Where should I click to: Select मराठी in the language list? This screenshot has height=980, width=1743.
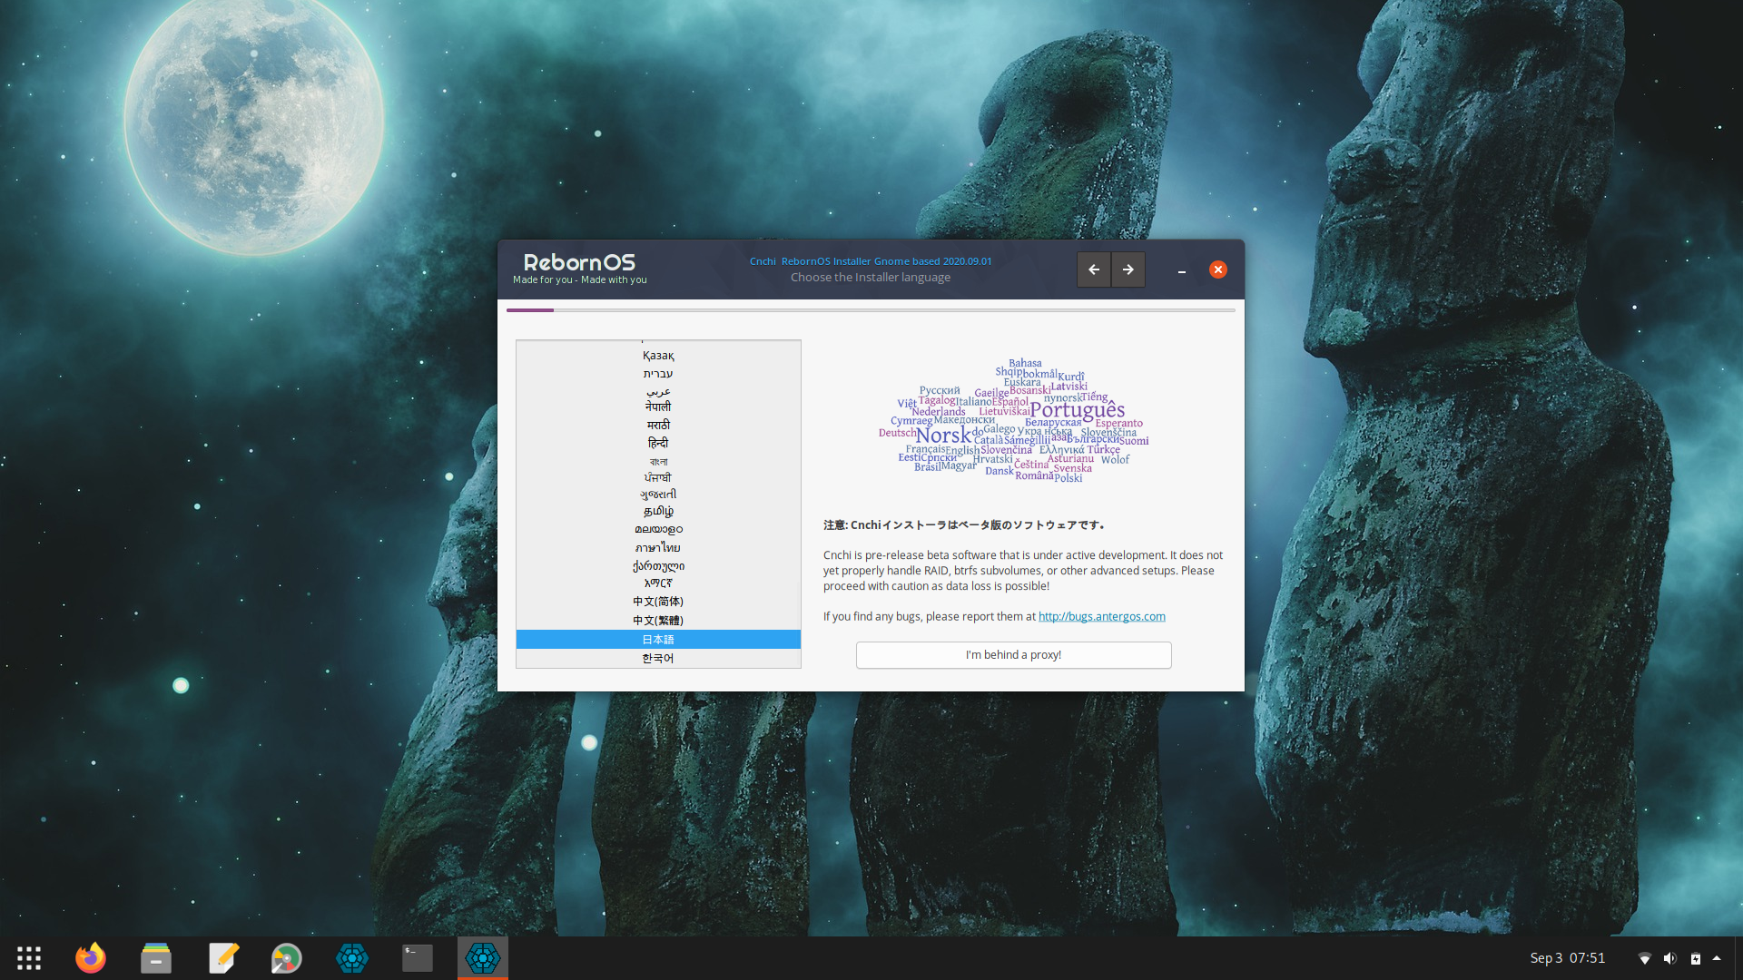point(658,426)
